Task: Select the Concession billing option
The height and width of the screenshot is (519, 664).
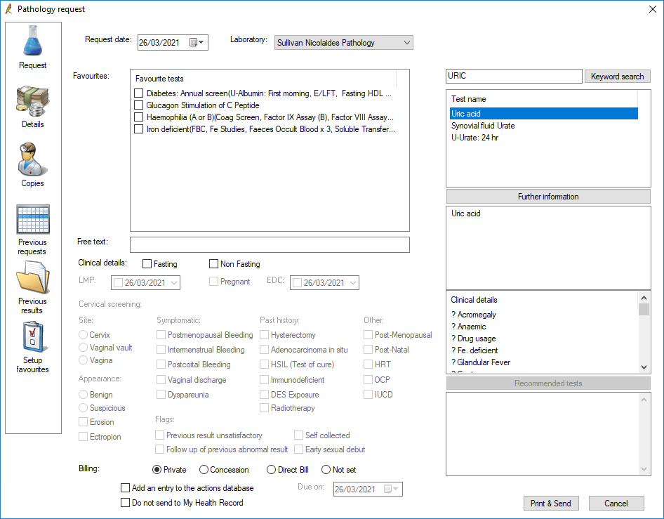Action: coord(204,470)
